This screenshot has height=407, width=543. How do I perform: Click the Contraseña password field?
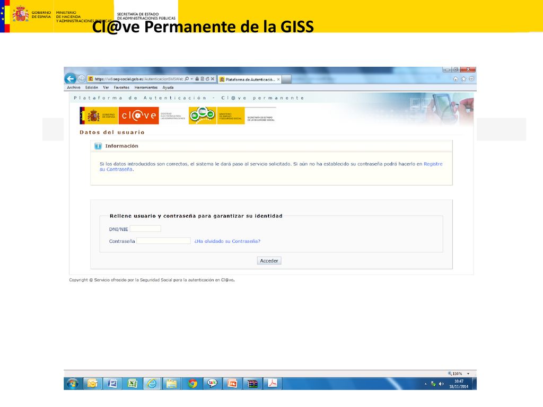[x=163, y=241]
